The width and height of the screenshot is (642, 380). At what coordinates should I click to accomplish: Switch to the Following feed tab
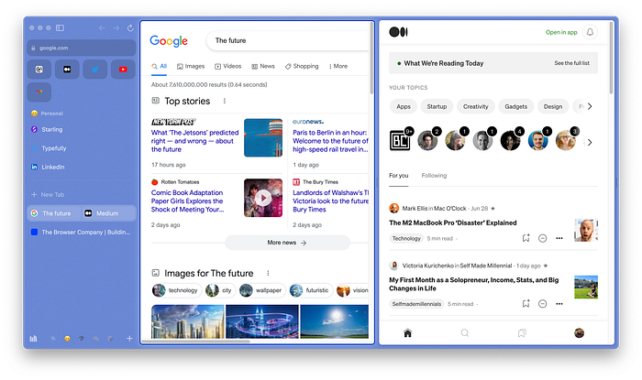[x=434, y=175]
